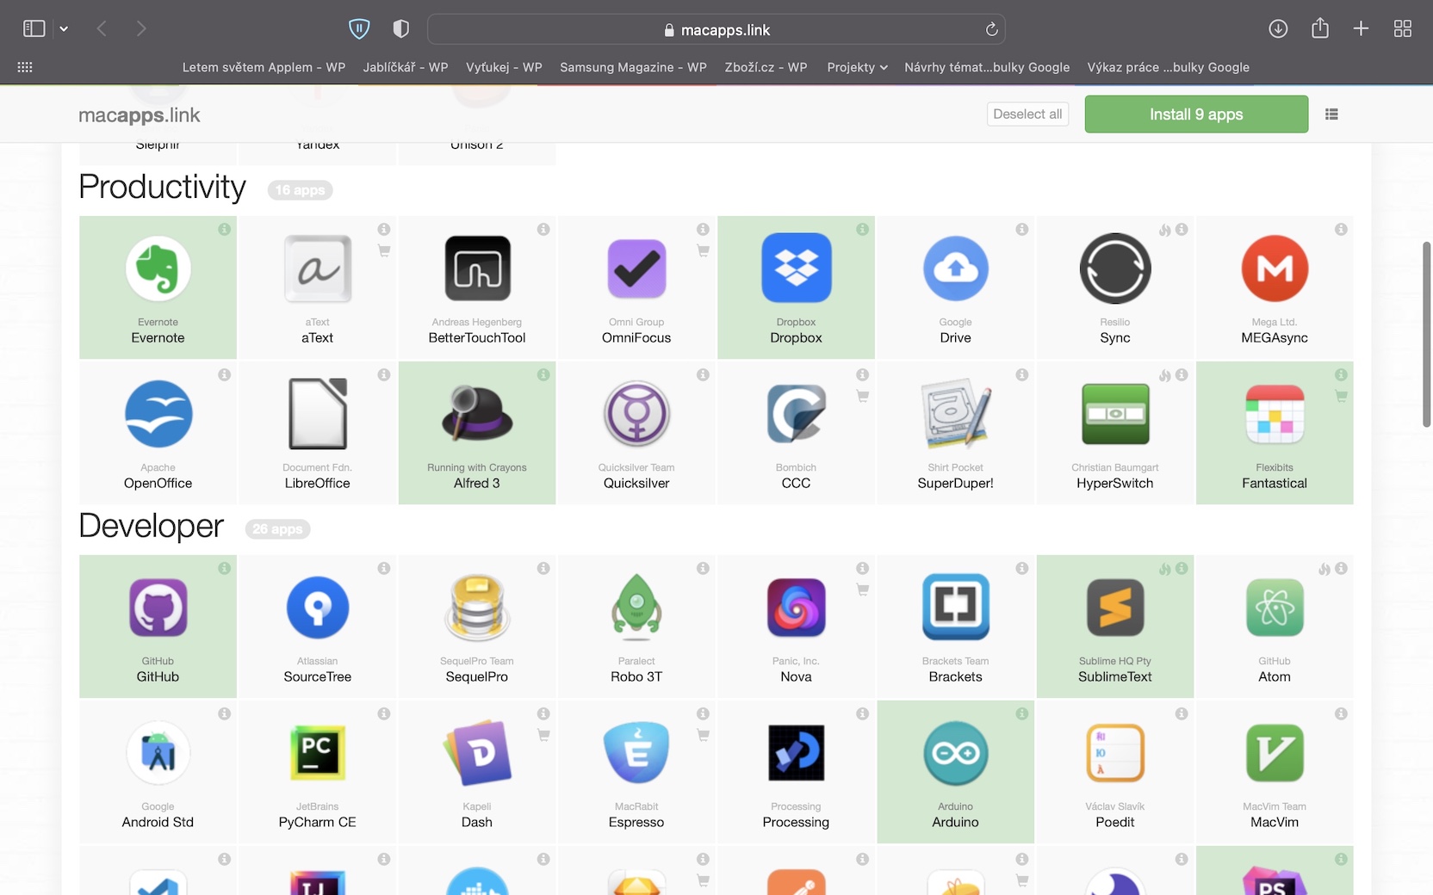Open the Letem světem Applem - WP bookmark
Screen dimensions: 1433x895
(264, 67)
